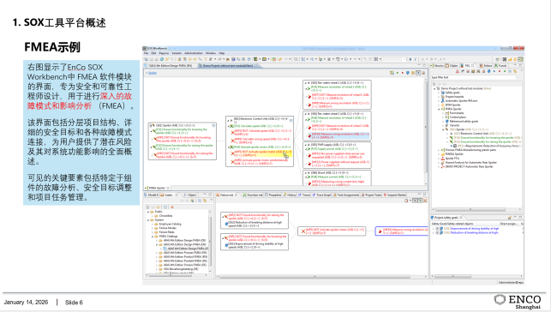Viewport: 551px width, 312px height.
Task: Open the Failure tab in the right panel
Action: pos(486,66)
